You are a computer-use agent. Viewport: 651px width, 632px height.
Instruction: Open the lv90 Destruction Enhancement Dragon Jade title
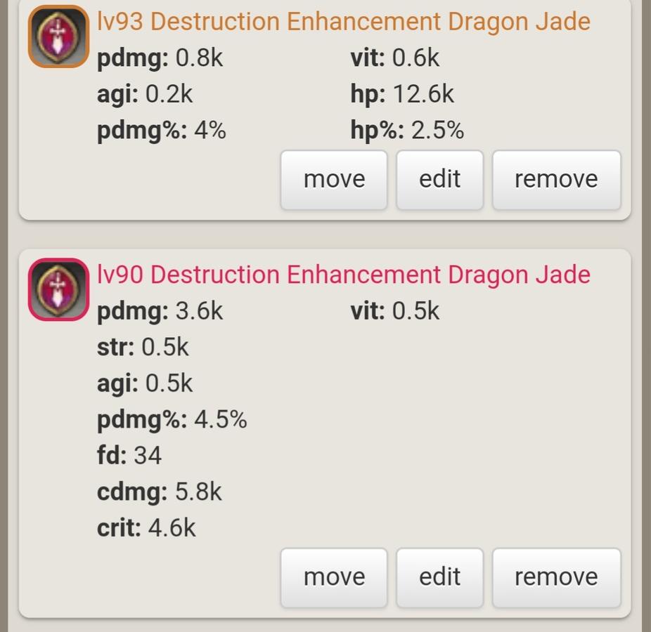point(343,275)
